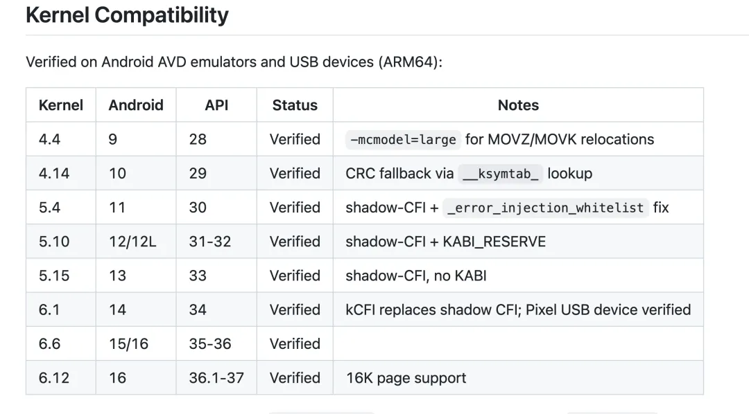
Task: Click the 16K page support note
Action: tap(406, 378)
